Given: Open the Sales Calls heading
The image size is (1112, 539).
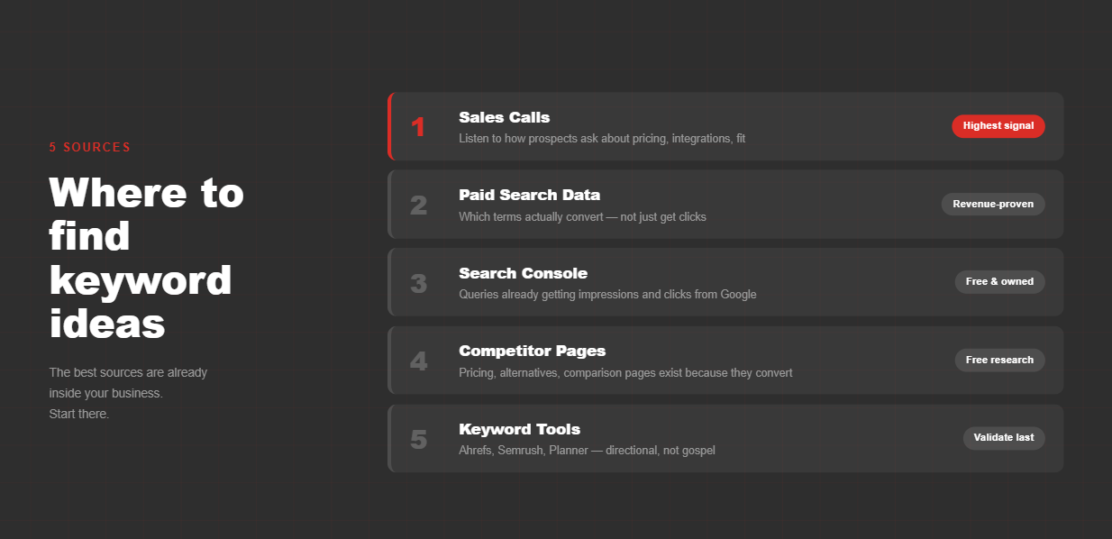Looking at the screenshot, I should (504, 117).
